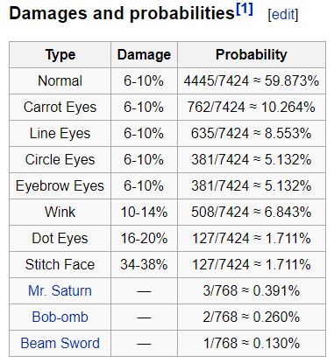This screenshot has width=334, height=363.
Task: Follow the [1] reference citation
Action: 245,10
